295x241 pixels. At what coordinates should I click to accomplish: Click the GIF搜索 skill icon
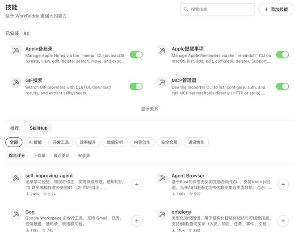click(16, 82)
